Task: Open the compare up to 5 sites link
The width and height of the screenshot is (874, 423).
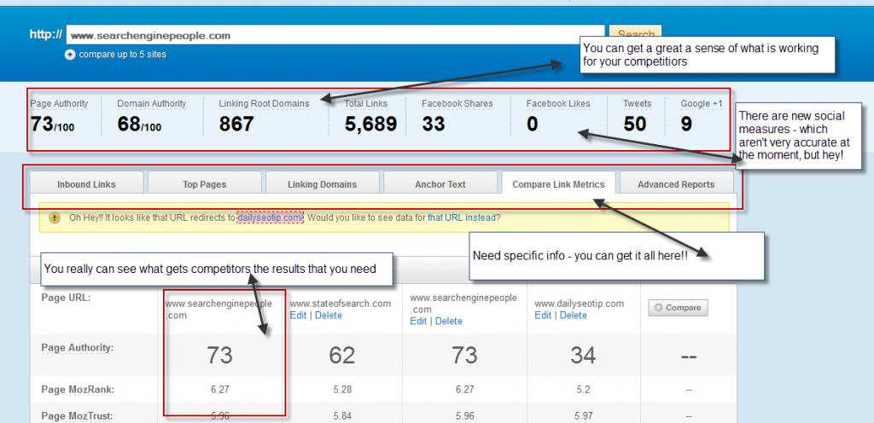Action: tap(123, 55)
